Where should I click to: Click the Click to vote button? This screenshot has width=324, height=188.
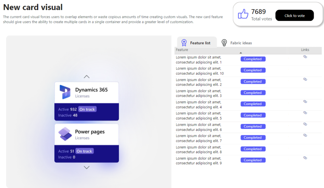pyautogui.click(x=295, y=15)
